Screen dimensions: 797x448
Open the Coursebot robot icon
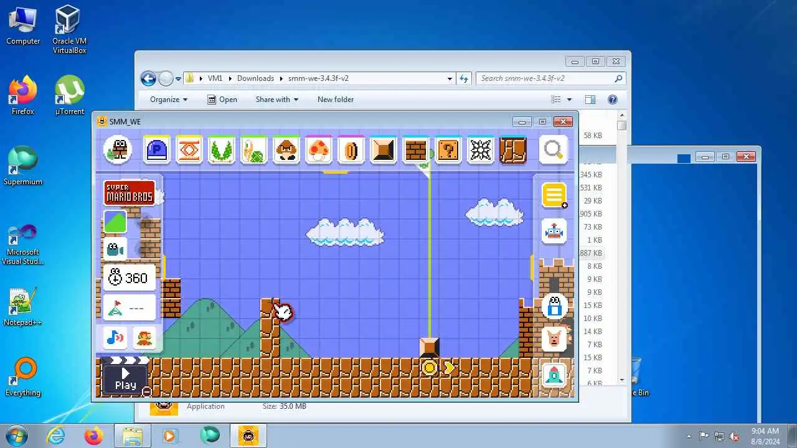click(554, 232)
